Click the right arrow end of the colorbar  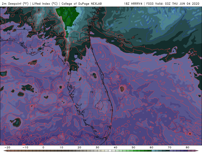point(197,151)
